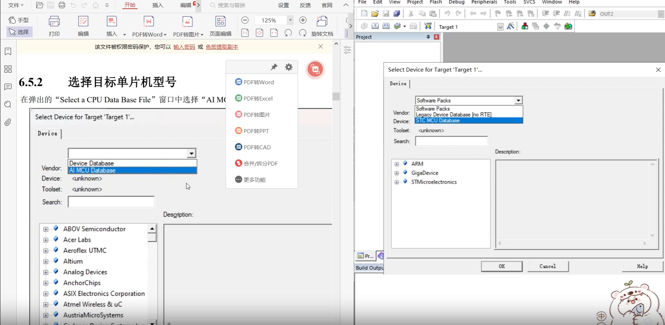Click the 输入密码 link in notice bar
The image size is (665, 325).
(184, 47)
